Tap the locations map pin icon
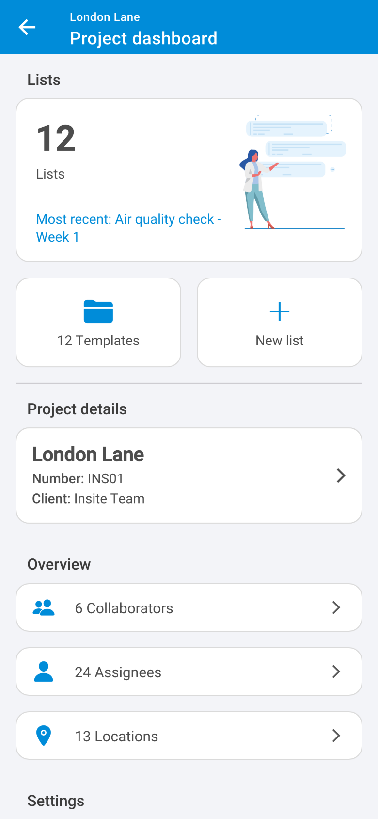 point(44,736)
